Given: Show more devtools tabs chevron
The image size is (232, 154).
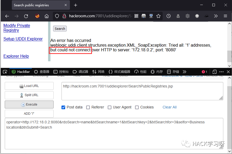Looking at the screenshot, I should 184,72.
